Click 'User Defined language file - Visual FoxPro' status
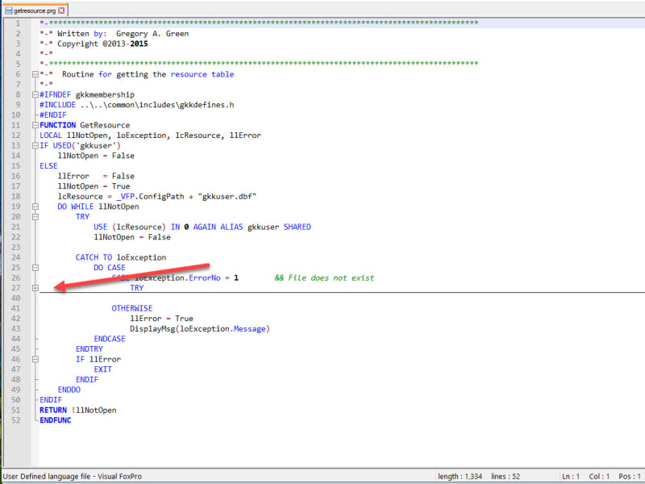 click(73, 476)
